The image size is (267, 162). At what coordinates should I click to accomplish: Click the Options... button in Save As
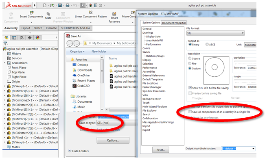tap(113, 140)
